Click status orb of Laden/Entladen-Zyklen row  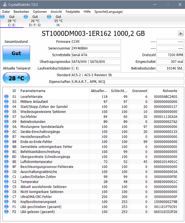click(6, 177)
